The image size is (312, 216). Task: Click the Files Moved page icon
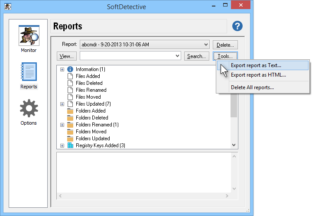tap(70, 97)
